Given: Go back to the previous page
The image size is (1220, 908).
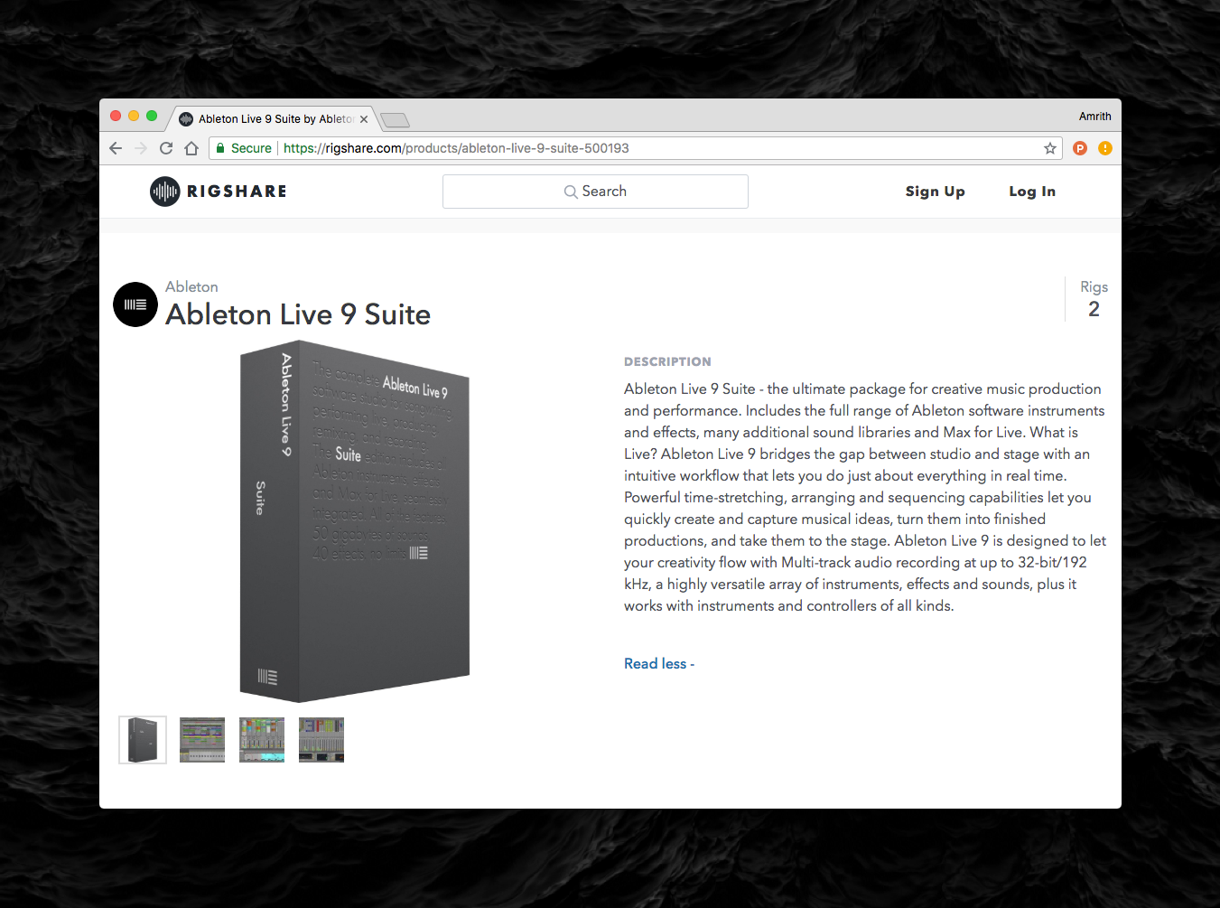Looking at the screenshot, I should (x=116, y=148).
